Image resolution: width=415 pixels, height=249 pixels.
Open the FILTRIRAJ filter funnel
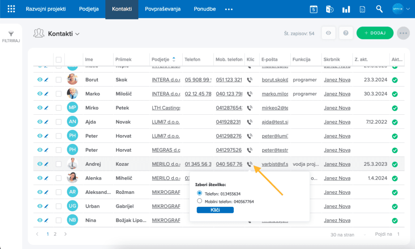point(11,34)
